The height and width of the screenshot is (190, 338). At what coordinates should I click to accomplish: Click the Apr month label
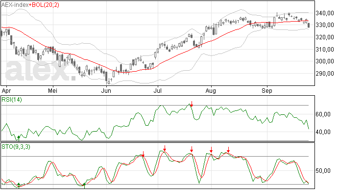click(6, 91)
